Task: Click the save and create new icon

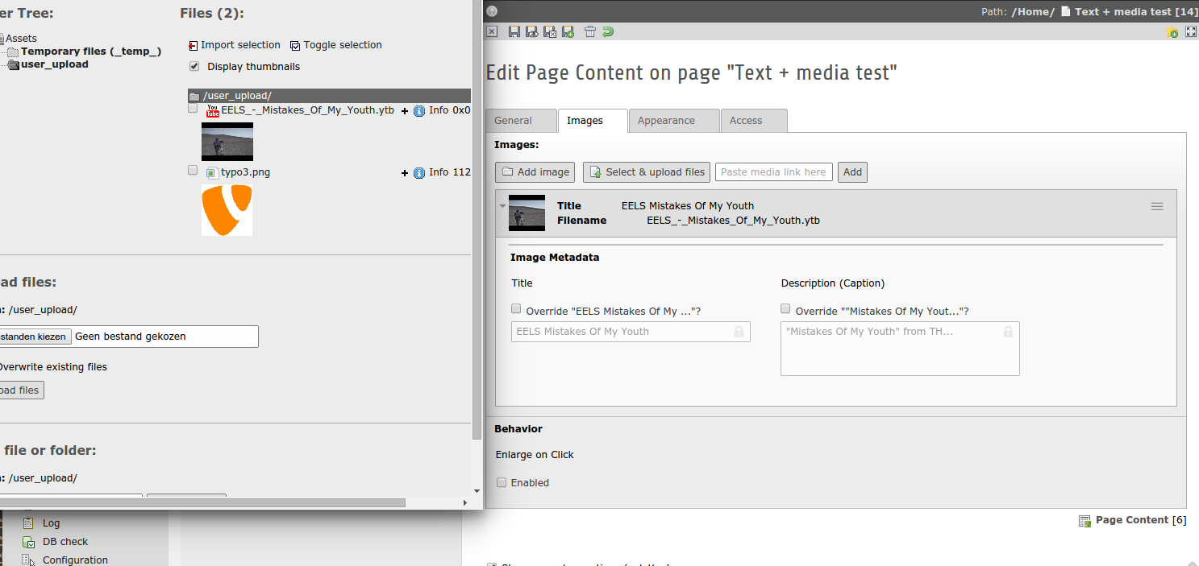Action: click(x=568, y=32)
